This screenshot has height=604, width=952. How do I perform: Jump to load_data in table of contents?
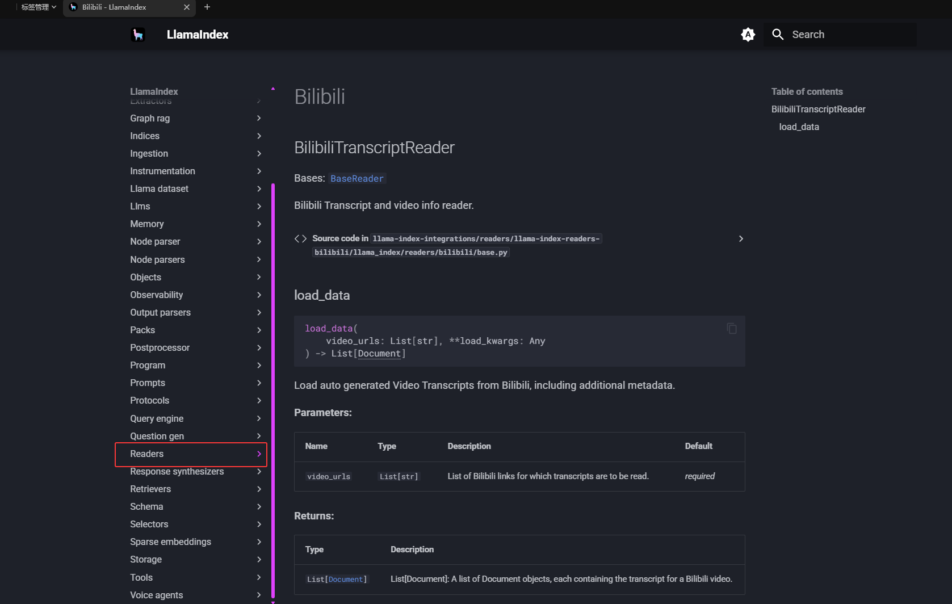(x=799, y=127)
